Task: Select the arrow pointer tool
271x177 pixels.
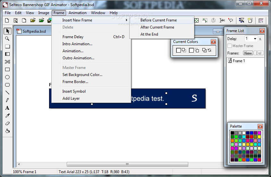Action: click(7, 31)
